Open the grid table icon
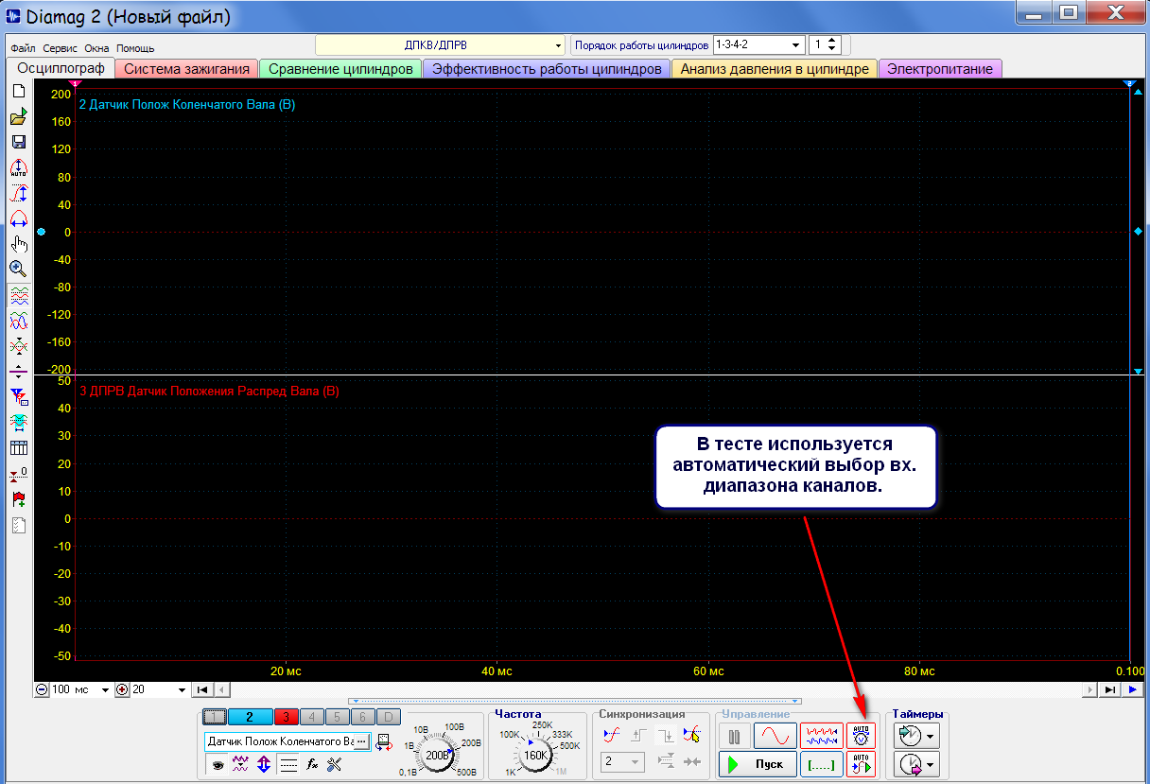The width and height of the screenshot is (1150, 784). [x=18, y=448]
